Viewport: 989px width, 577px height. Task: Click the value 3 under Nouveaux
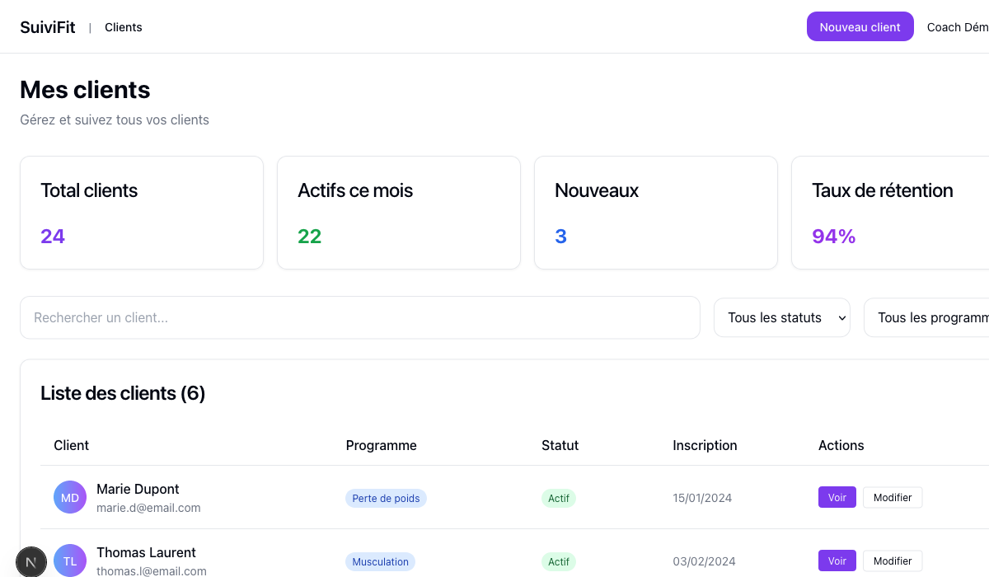(x=561, y=237)
